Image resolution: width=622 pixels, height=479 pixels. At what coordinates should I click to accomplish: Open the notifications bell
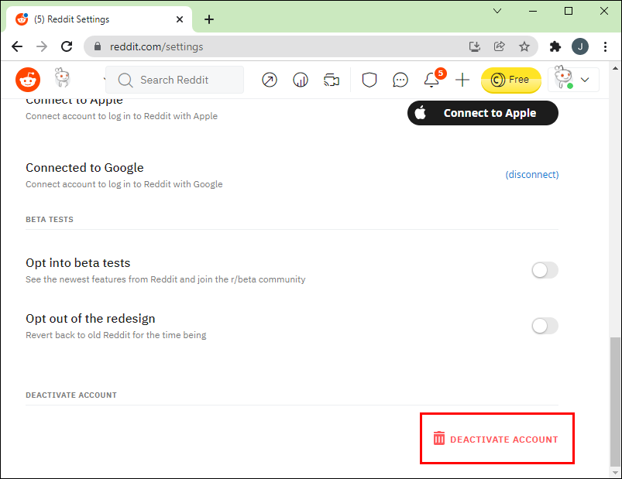pyautogui.click(x=431, y=80)
